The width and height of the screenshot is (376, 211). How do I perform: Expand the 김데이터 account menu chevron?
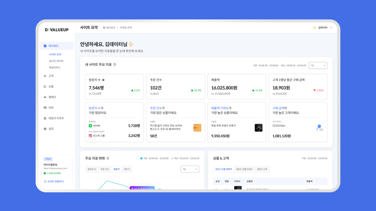point(331,28)
